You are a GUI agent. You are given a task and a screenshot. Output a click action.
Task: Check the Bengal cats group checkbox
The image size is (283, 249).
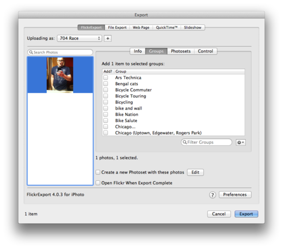pos(106,84)
